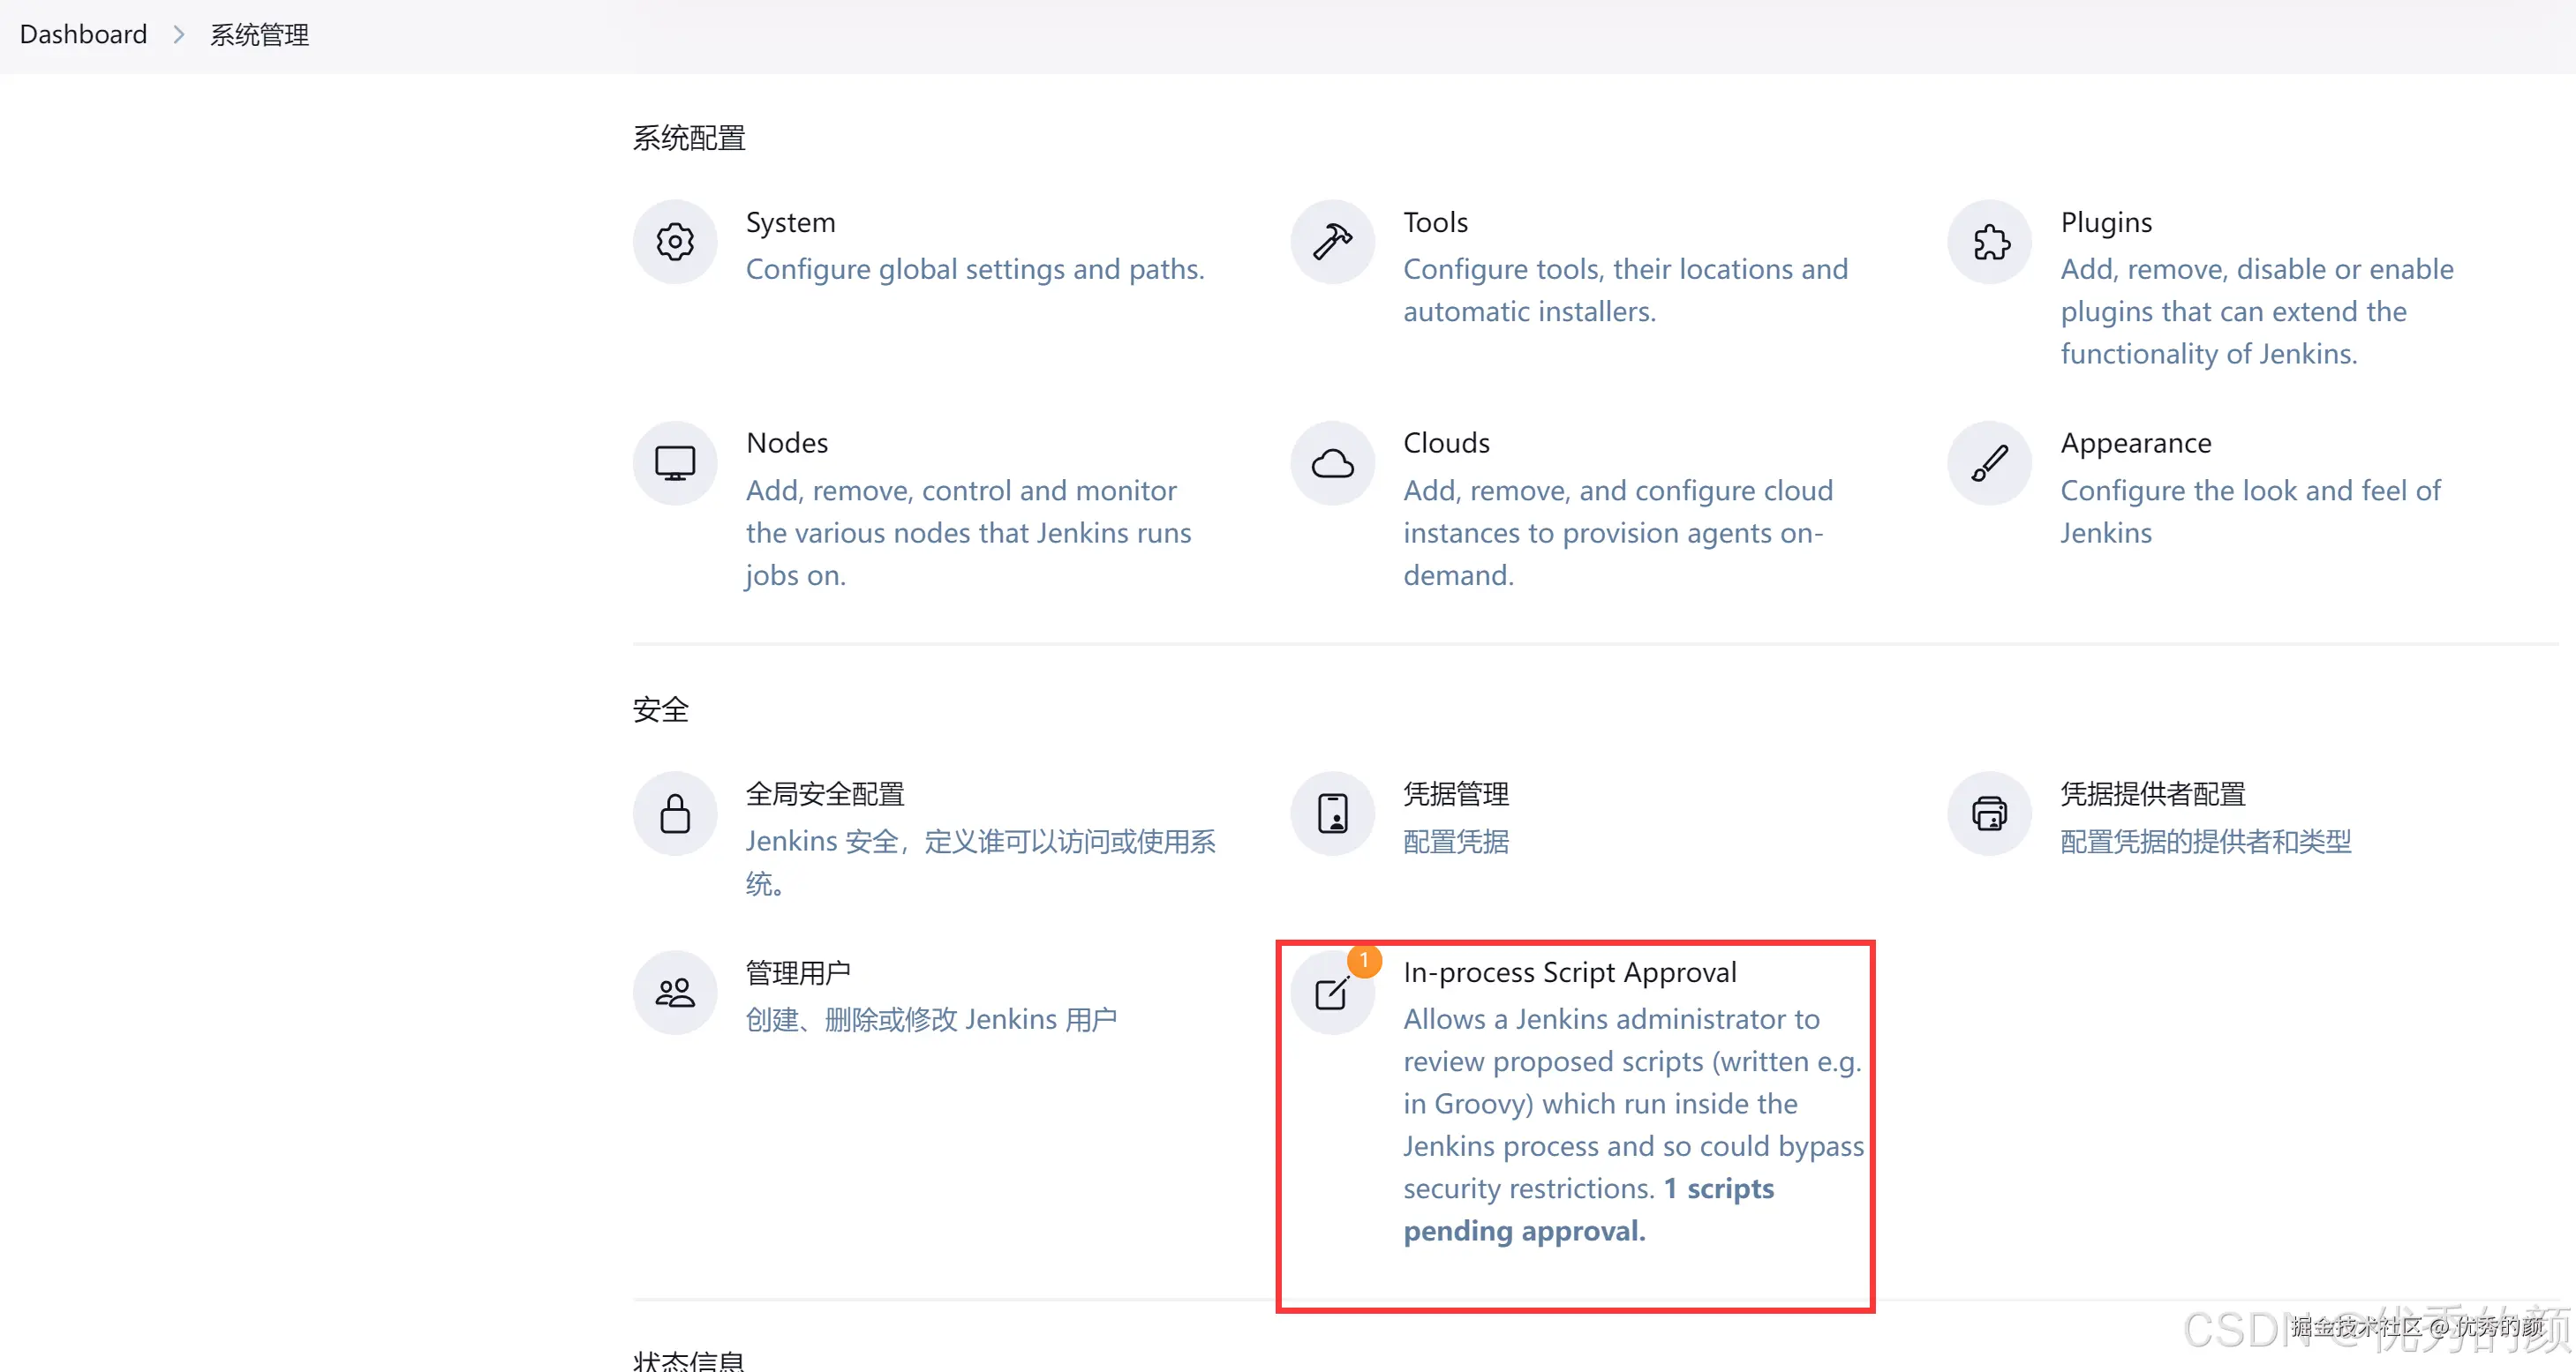Click the System gear icon
The image size is (2576, 1372).
(675, 242)
